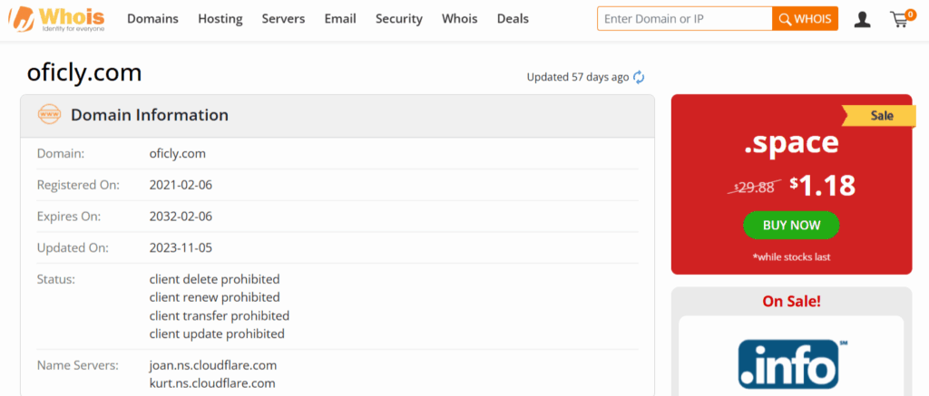Click the Enter Domain or IP field
Screen dimensions: 929x396
point(685,19)
